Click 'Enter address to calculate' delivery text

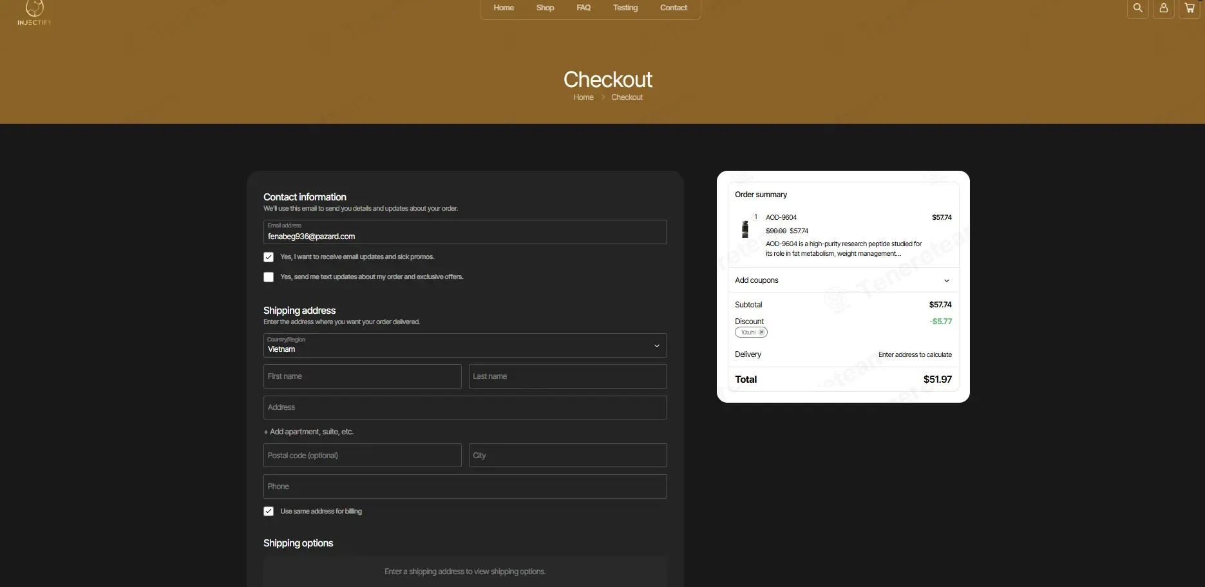pyautogui.click(x=915, y=354)
